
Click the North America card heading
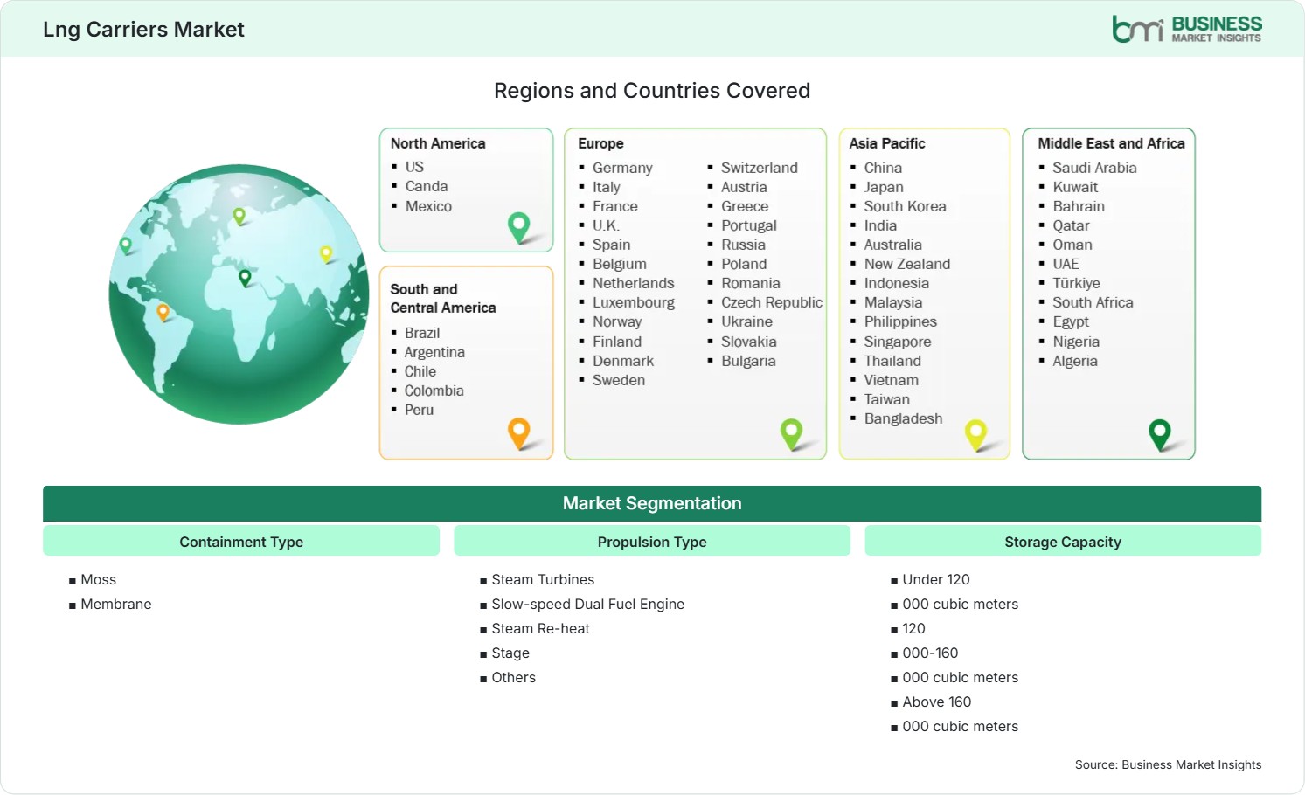pos(438,143)
